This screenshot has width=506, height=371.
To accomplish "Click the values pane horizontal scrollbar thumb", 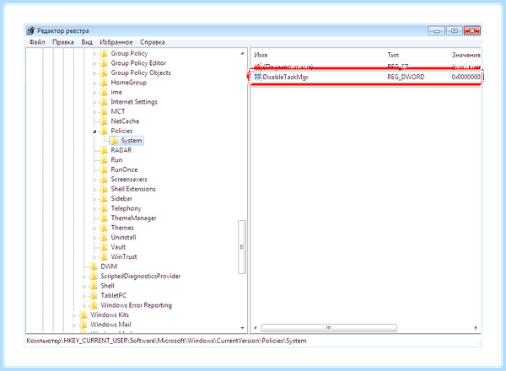I will (329, 328).
